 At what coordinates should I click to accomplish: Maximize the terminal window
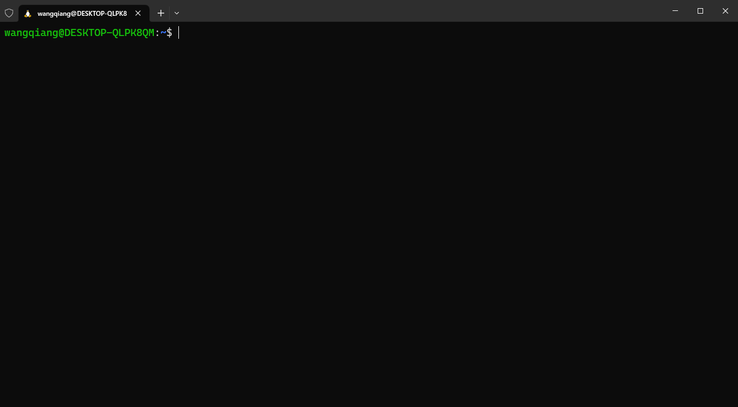[700, 11]
